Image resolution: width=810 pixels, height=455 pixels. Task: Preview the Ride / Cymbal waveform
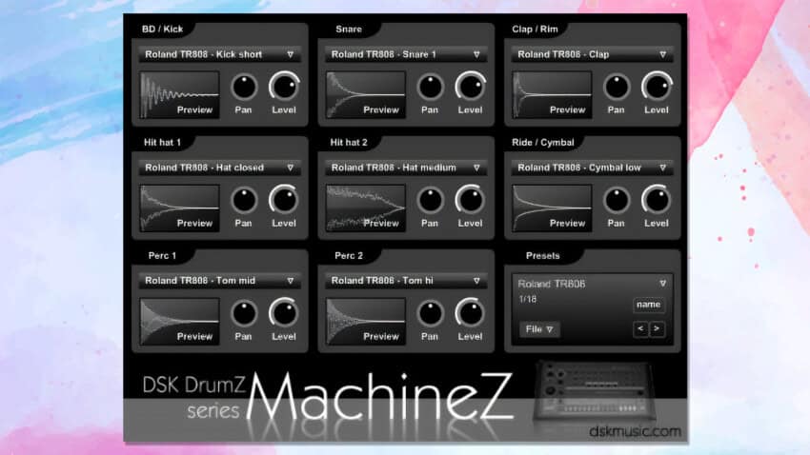click(552, 208)
